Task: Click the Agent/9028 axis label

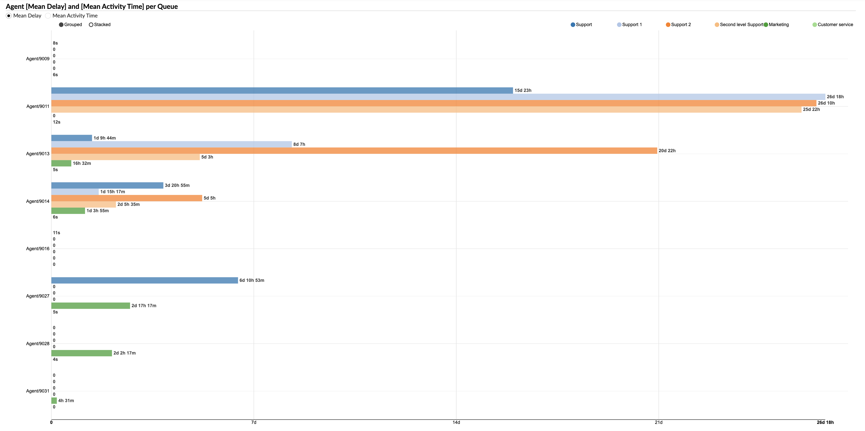Action: pyautogui.click(x=38, y=344)
